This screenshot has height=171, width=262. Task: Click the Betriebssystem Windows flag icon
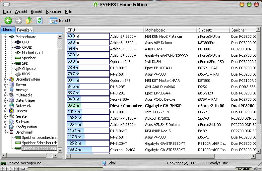(12, 79)
